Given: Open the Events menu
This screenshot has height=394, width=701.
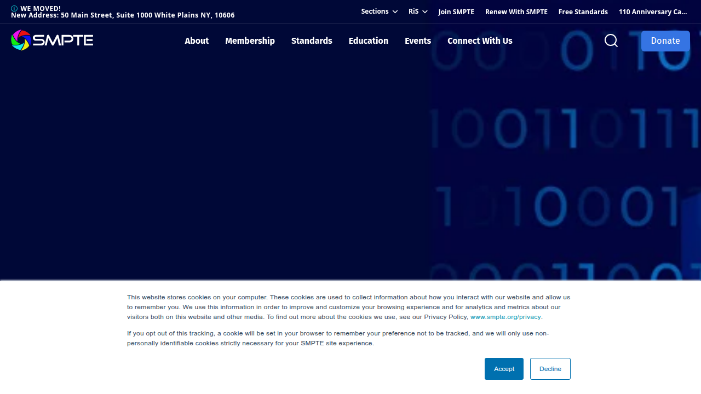Looking at the screenshot, I should tap(418, 40).
